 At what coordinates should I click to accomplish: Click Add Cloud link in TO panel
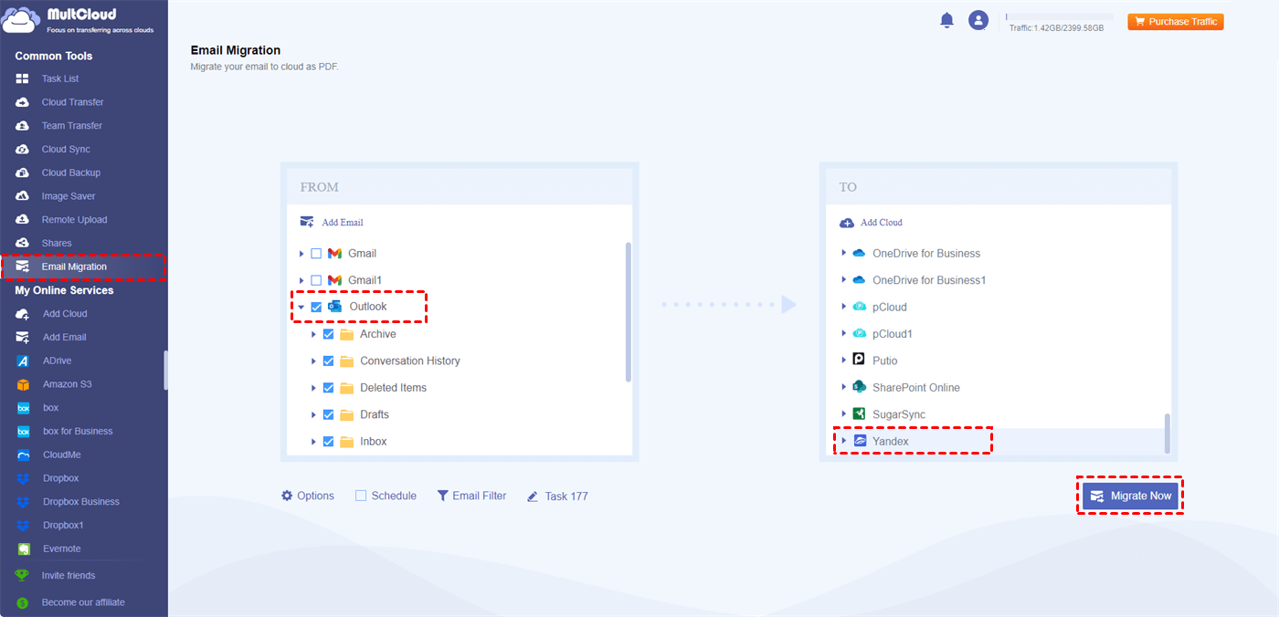tap(871, 222)
